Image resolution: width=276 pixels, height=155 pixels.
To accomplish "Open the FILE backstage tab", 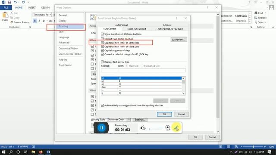I will click(x=6, y=8).
